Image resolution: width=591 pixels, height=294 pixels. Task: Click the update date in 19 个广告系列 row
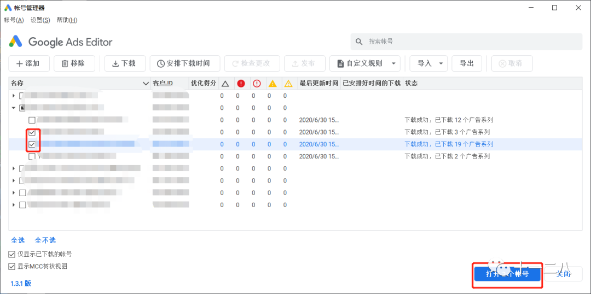click(319, 144)
